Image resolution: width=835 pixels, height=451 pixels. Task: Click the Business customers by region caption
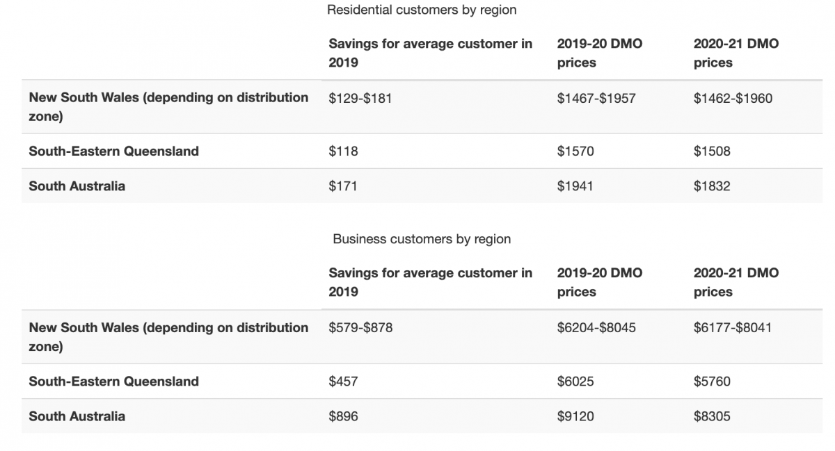pos(422,239)
